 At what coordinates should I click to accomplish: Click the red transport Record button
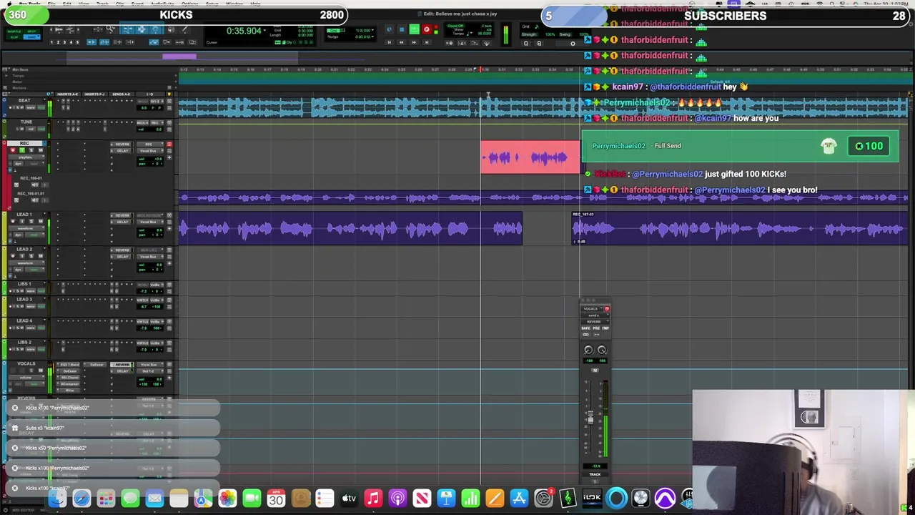tap(427, 29)
